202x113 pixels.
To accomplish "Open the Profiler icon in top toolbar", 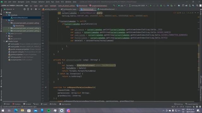I will 168,6.
